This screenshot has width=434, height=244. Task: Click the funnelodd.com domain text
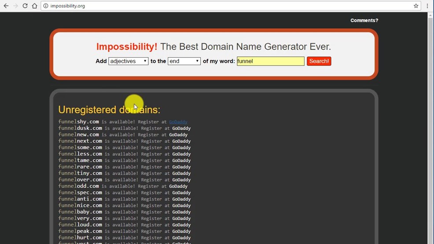[x=79, y=186]
